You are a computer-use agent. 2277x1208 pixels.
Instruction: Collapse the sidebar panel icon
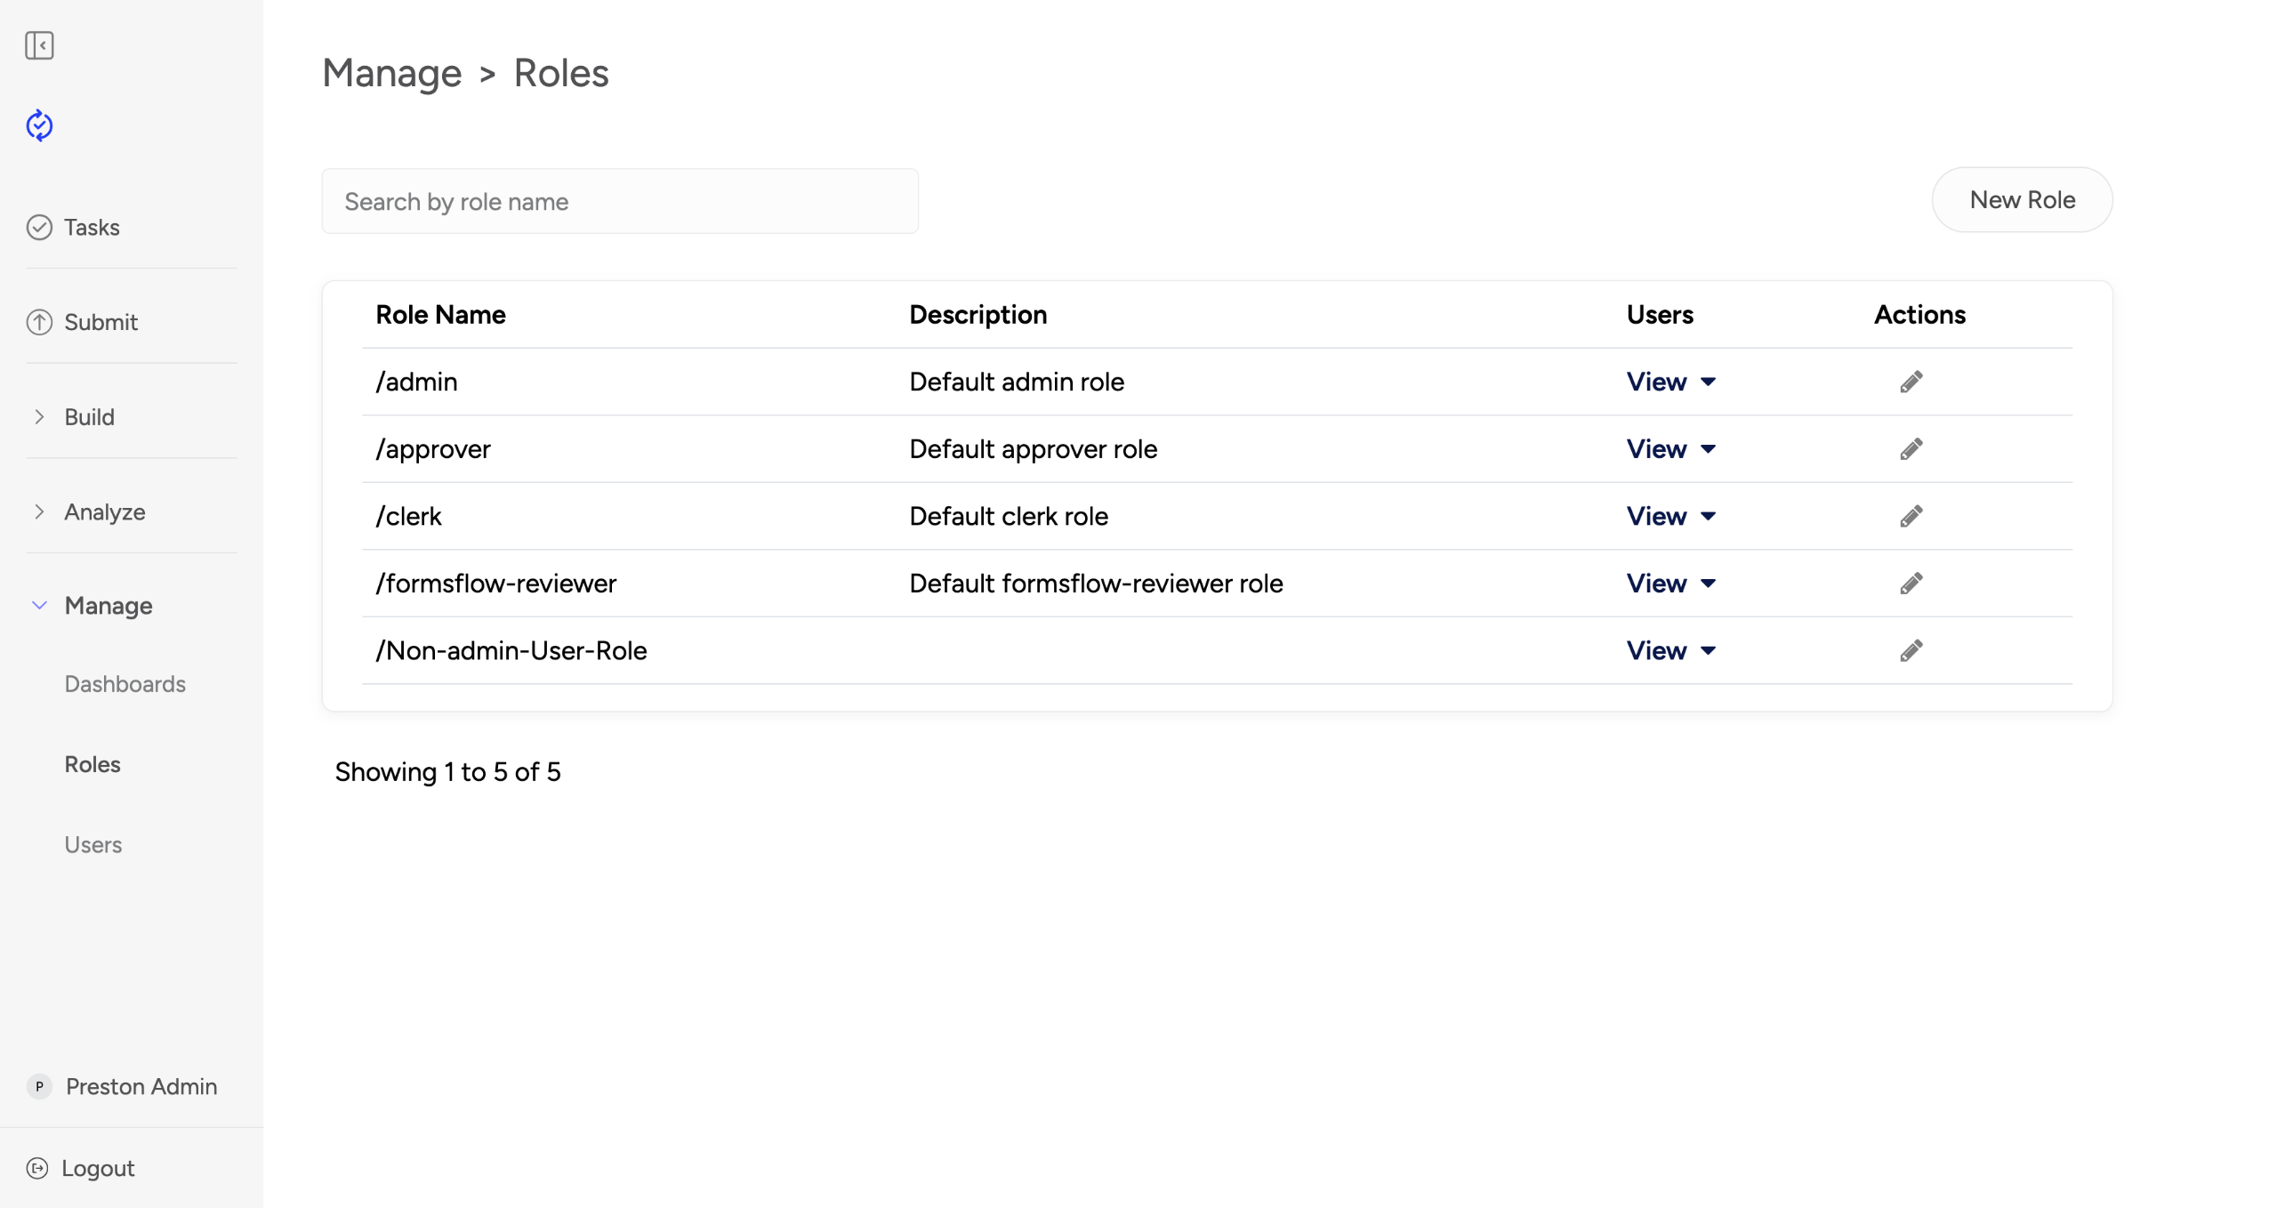point(39,45)
